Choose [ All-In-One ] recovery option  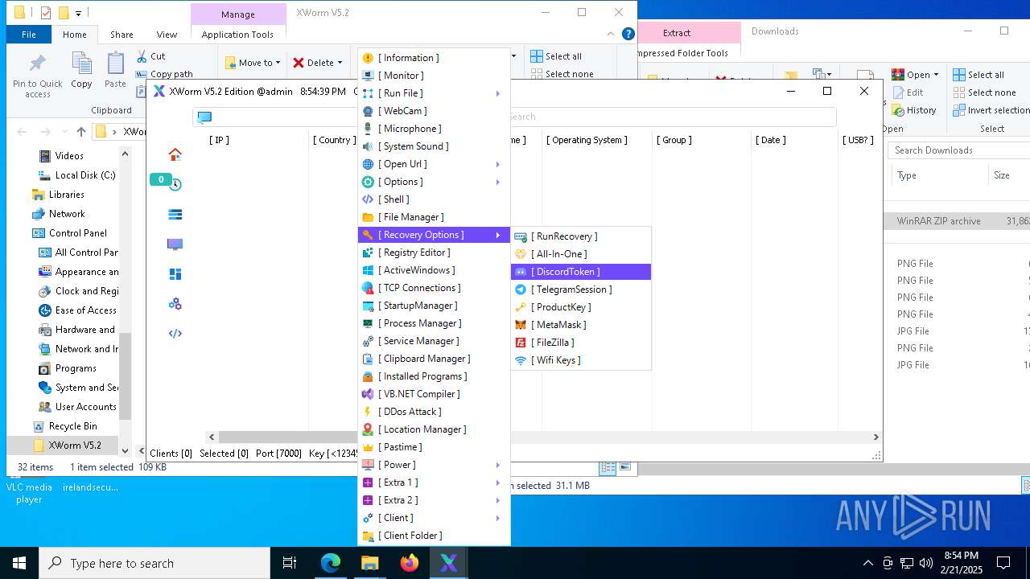[581, 254]
